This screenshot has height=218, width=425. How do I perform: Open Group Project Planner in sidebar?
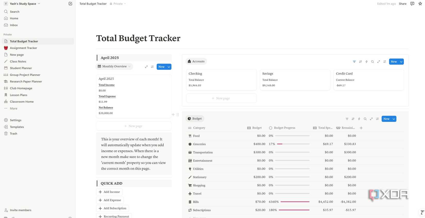pos(38,75)
